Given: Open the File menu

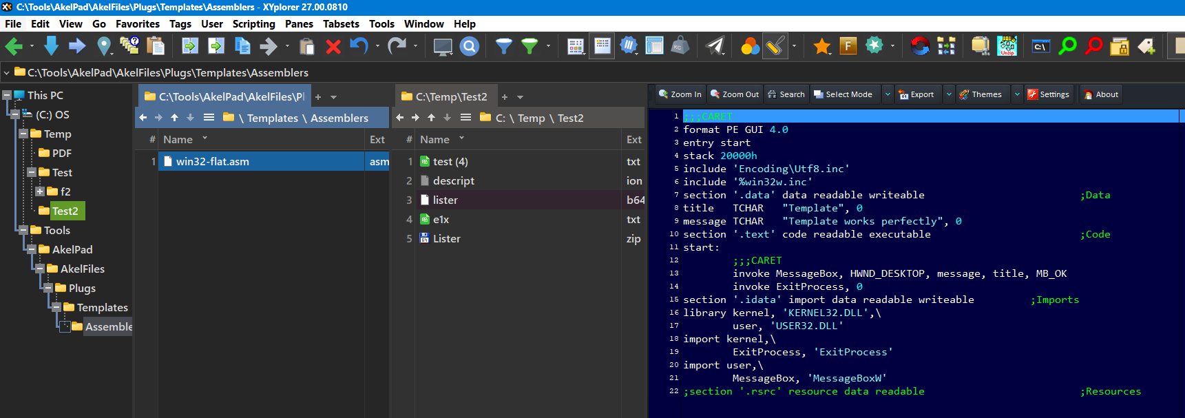Looking at the screenshot, I should click(13, 23).
